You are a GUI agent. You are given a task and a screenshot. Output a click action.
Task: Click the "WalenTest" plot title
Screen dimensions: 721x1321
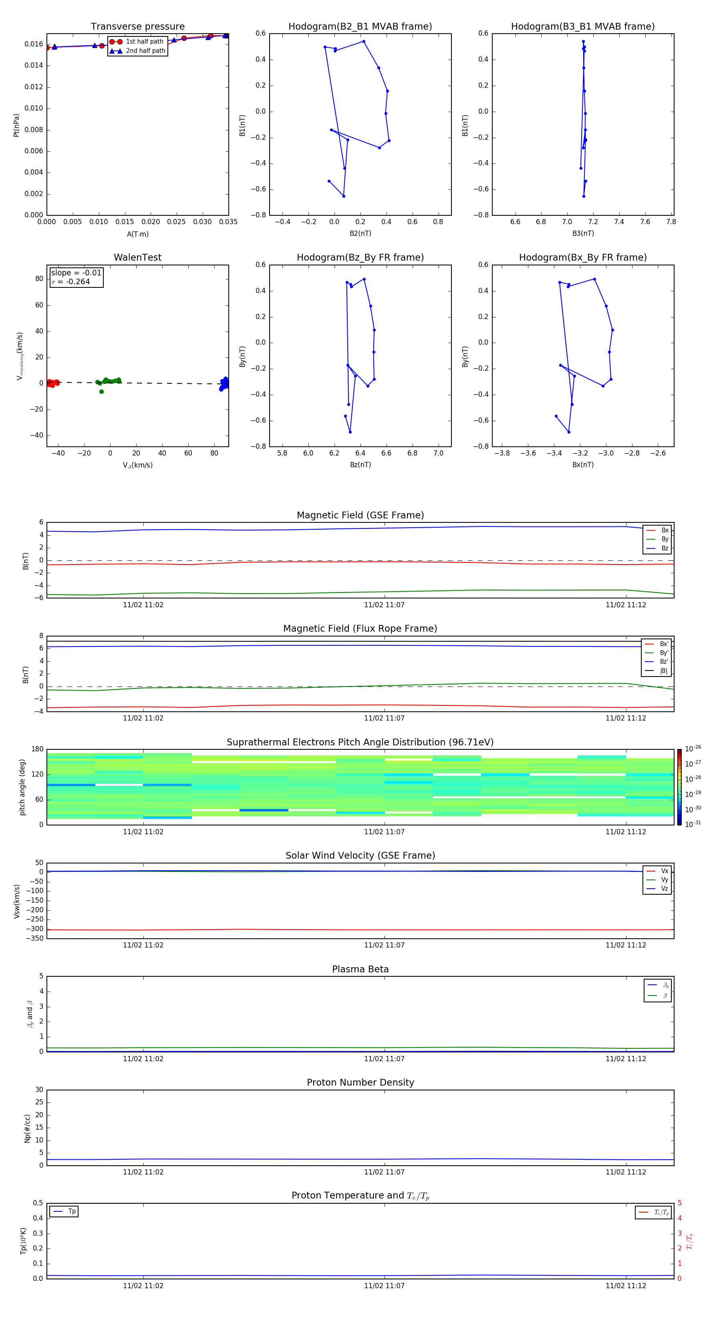point(137,257)
